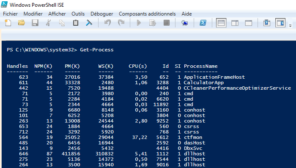The width and height of the screenshot is (296, 168).
Task: Click the CPU(s) column header
Action: [x=138, y=66]
